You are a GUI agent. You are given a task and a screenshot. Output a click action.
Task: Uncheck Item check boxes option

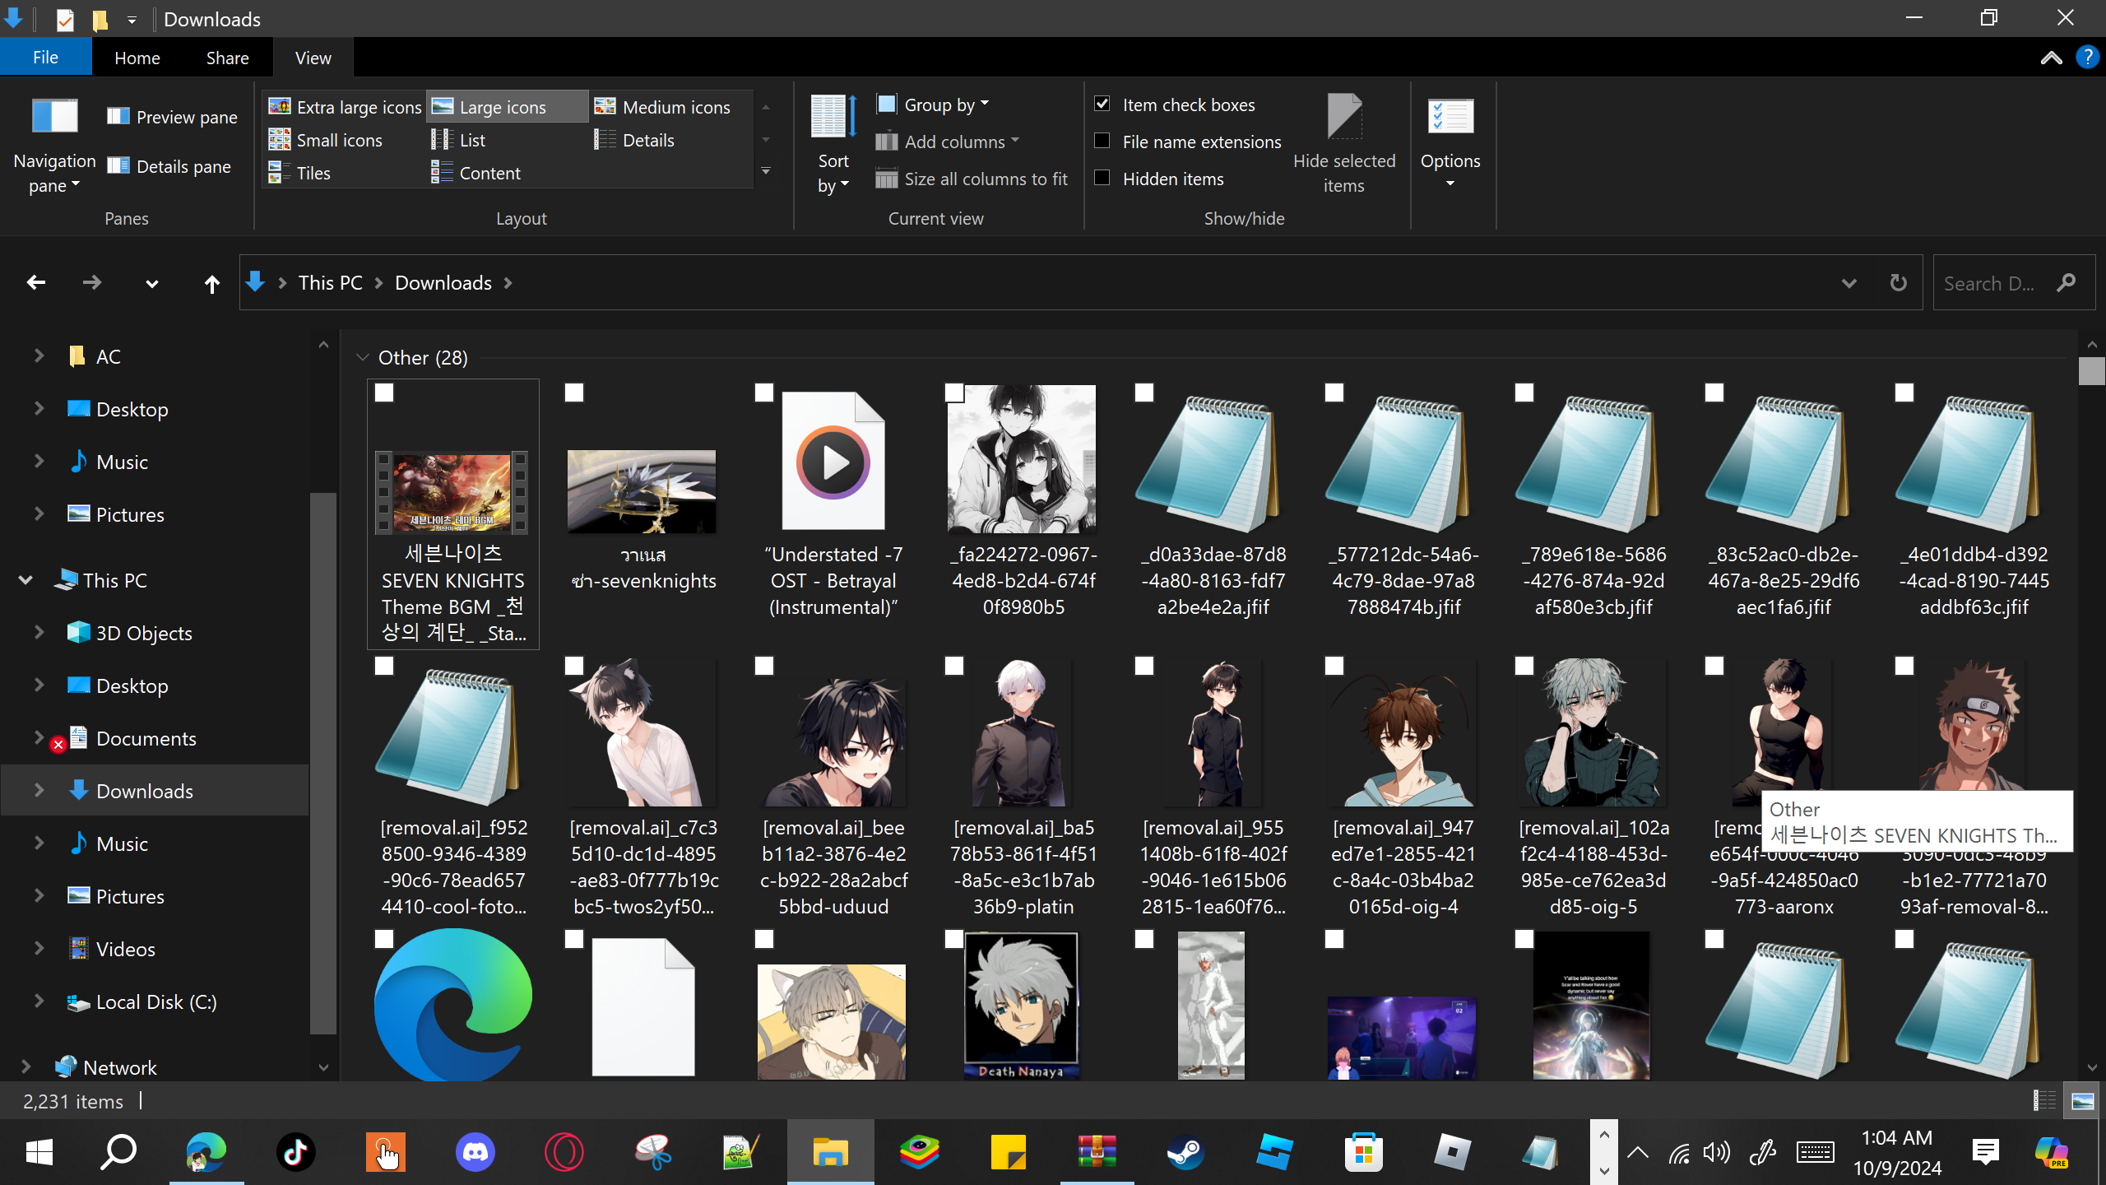[x=1102, y=105]
